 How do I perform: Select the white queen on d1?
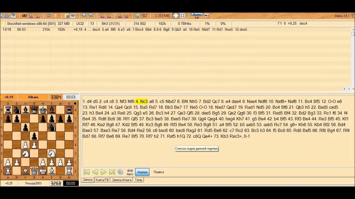click(34, 171)
